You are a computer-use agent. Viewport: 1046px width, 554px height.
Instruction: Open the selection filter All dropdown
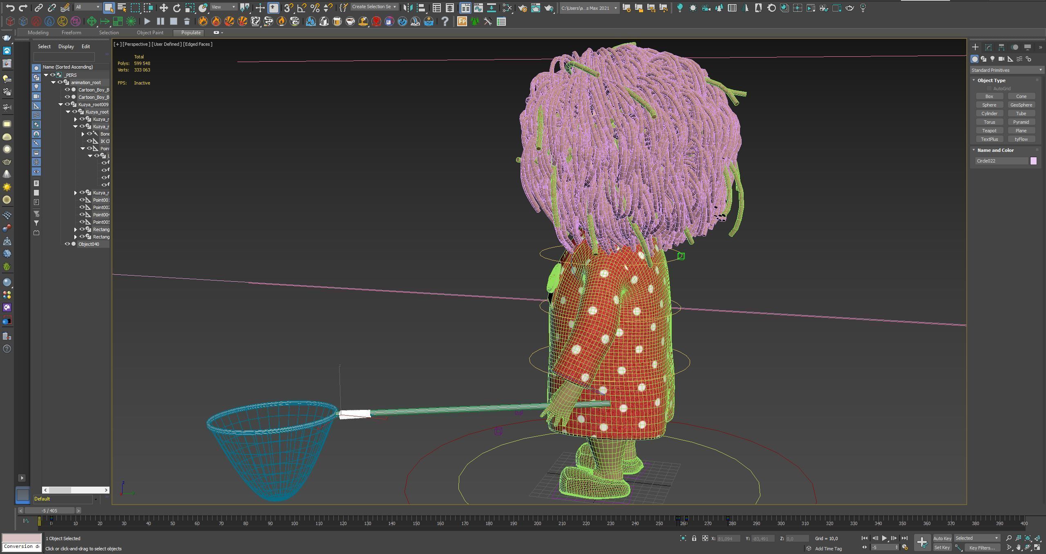point(88,7)
